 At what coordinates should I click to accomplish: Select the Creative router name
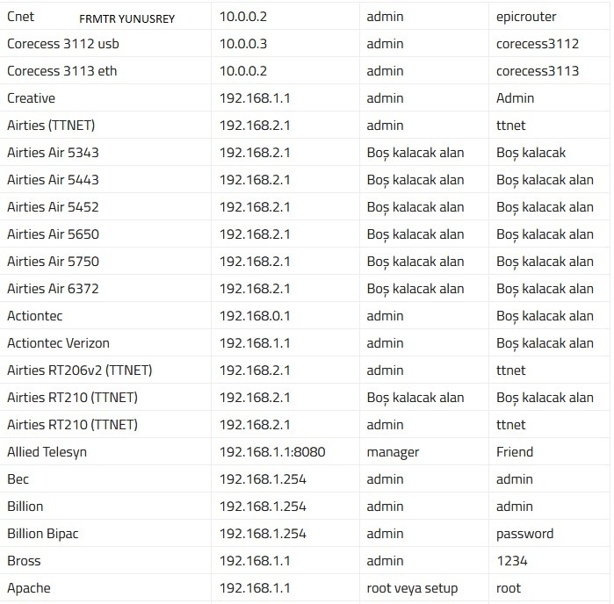(31, 97)
